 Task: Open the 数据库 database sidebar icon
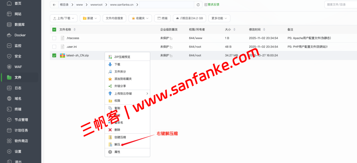click(9, 25)
